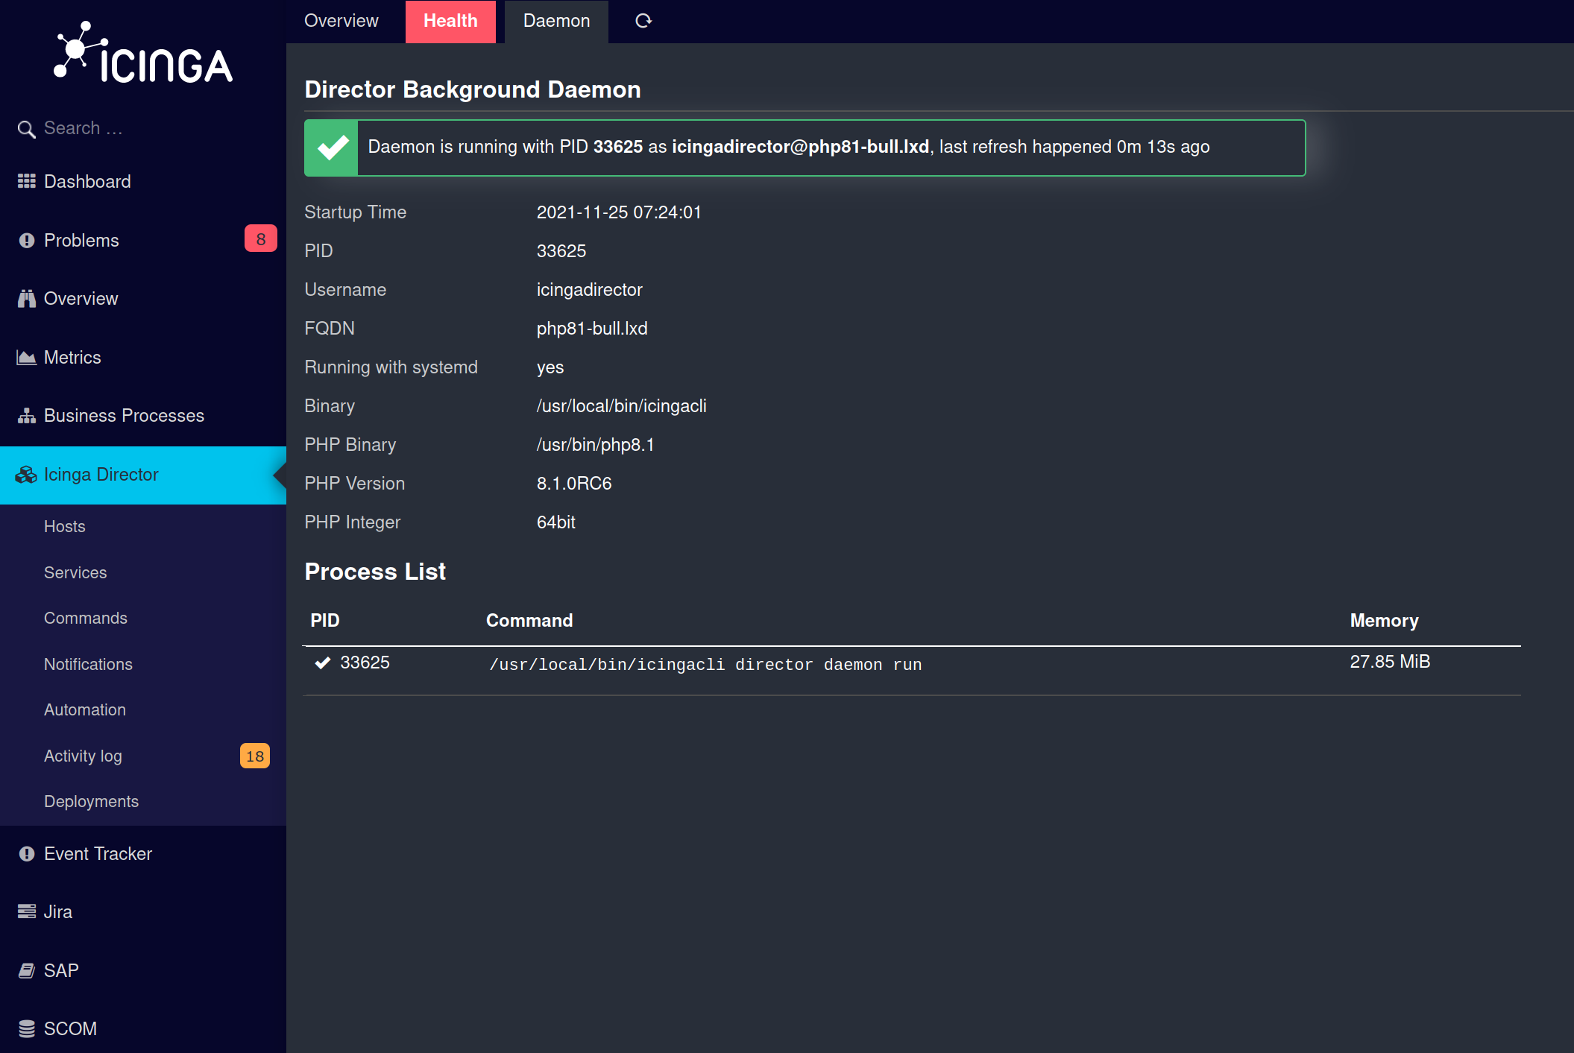
Task: Refresh the Daemon view with the reload icon
Action: 643,21
